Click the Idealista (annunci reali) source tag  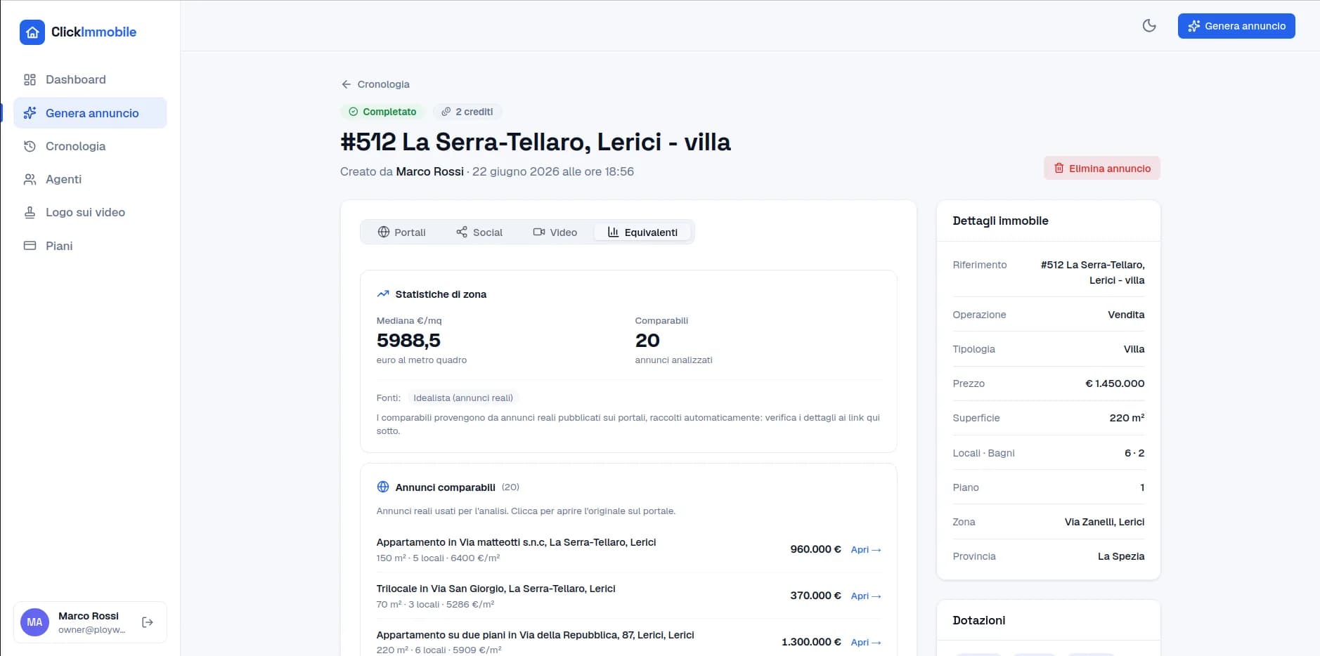[463, 398]
